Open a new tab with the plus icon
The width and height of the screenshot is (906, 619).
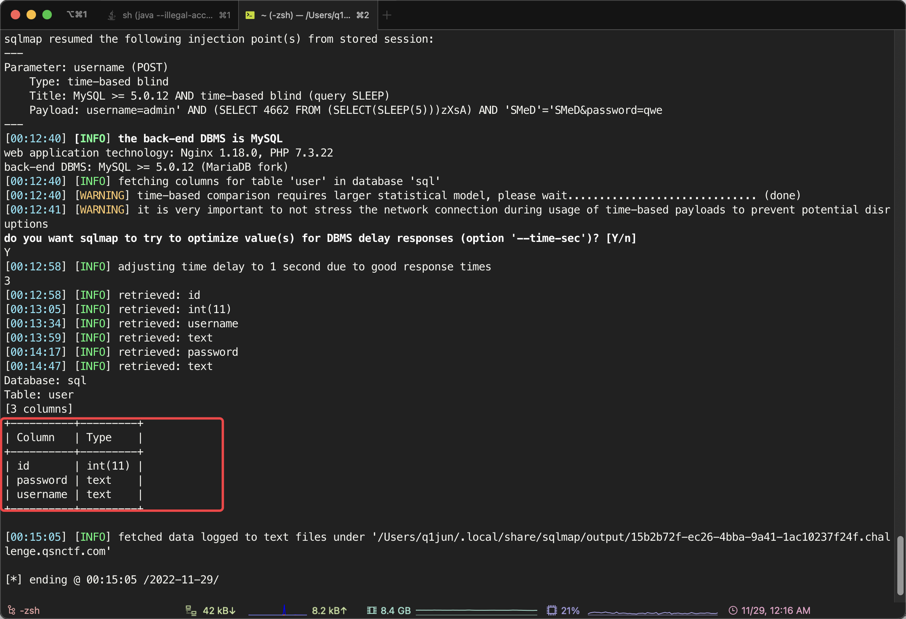[x=387, y=15]
